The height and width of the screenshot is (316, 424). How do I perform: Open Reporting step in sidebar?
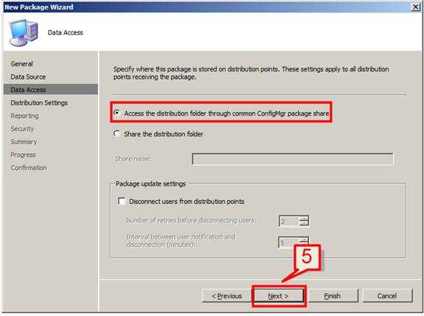click(24, 116)
